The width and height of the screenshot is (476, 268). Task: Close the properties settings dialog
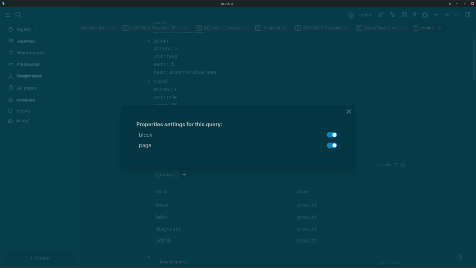pyautogui.click(x=349, y=111)
